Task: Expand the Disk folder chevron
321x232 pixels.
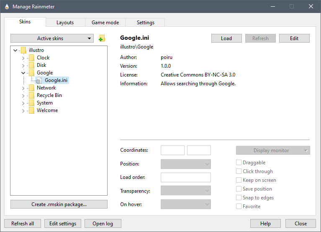Action: point(23,66)
